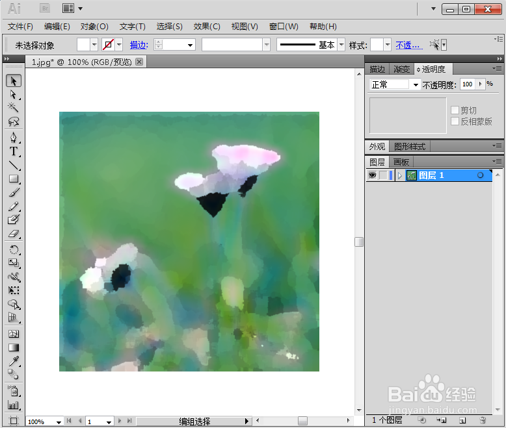Select the Column Graph tool
506x428 pixels.
click(14, 405)
